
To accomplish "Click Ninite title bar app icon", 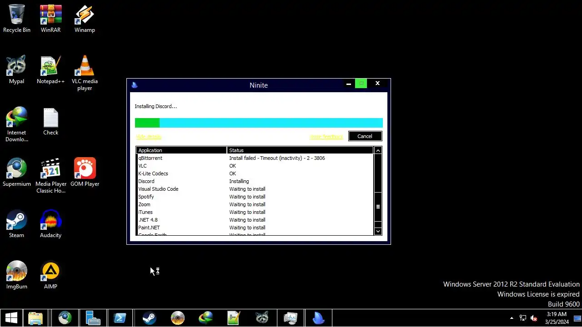I will (134, 85).
